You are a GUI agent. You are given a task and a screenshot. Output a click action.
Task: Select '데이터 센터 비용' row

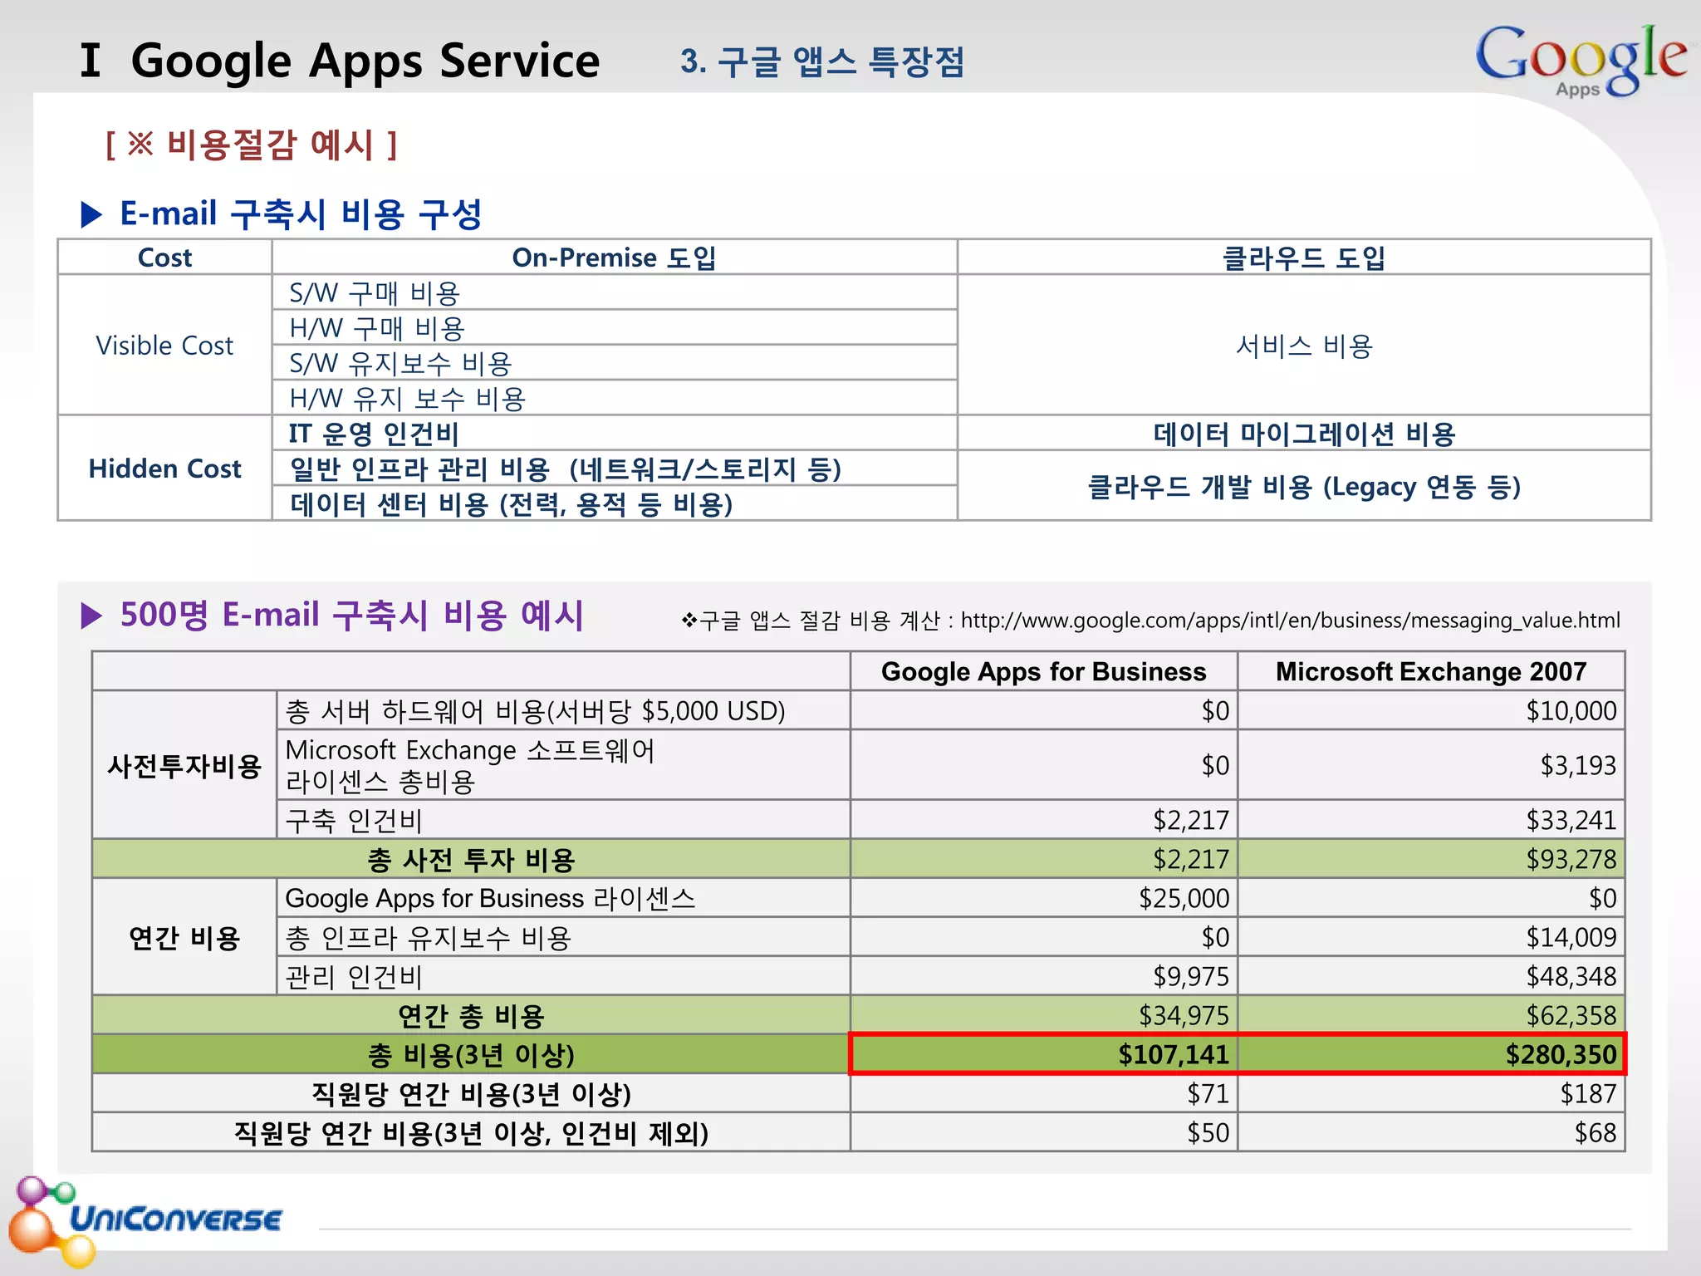[x=615, y=503]
